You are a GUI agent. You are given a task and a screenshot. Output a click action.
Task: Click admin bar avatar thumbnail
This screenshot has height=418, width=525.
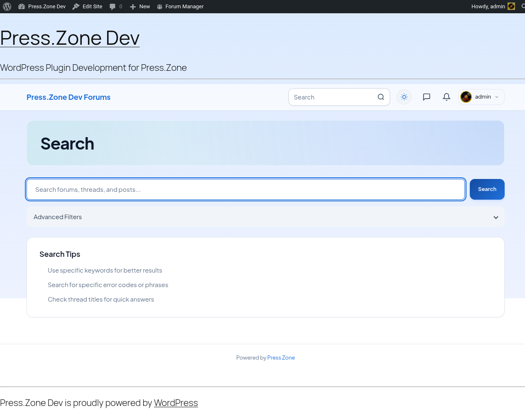511,6
